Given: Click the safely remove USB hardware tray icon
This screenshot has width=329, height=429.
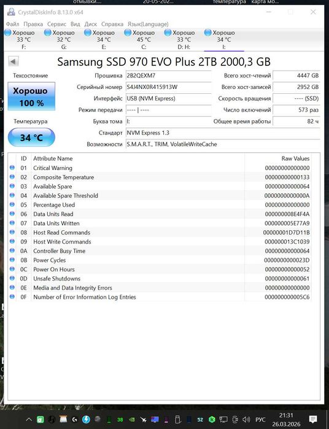Looking at the screenshot, I should [177, 419].
